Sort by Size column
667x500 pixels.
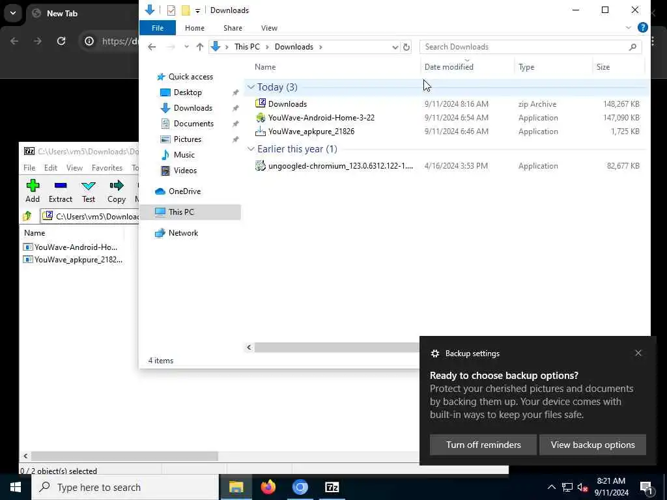point(603,67)
